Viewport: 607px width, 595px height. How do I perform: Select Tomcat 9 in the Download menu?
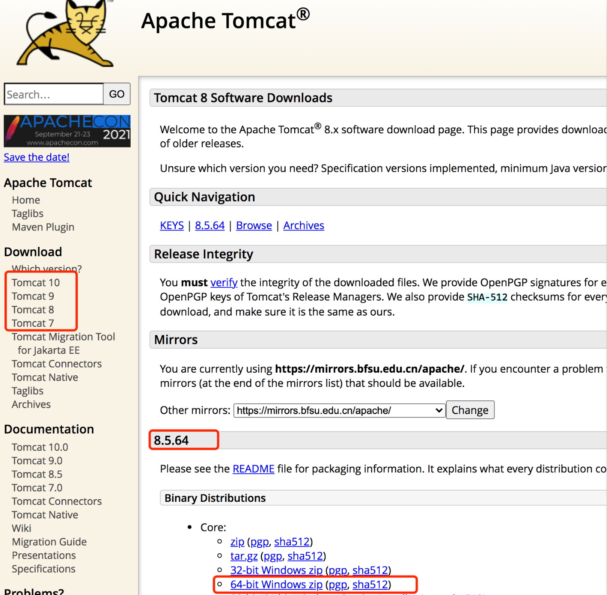pyautogui.click(x=33, y=296)
